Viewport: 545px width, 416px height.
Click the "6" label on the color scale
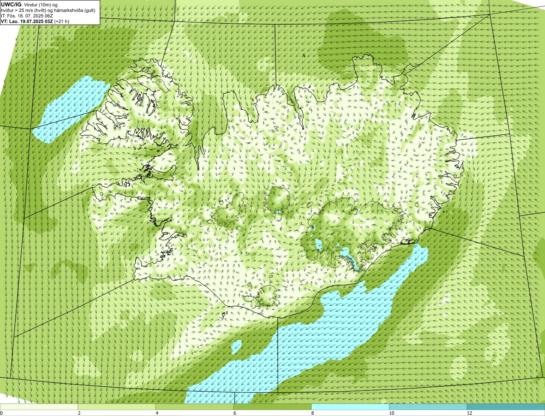(235, 413)
